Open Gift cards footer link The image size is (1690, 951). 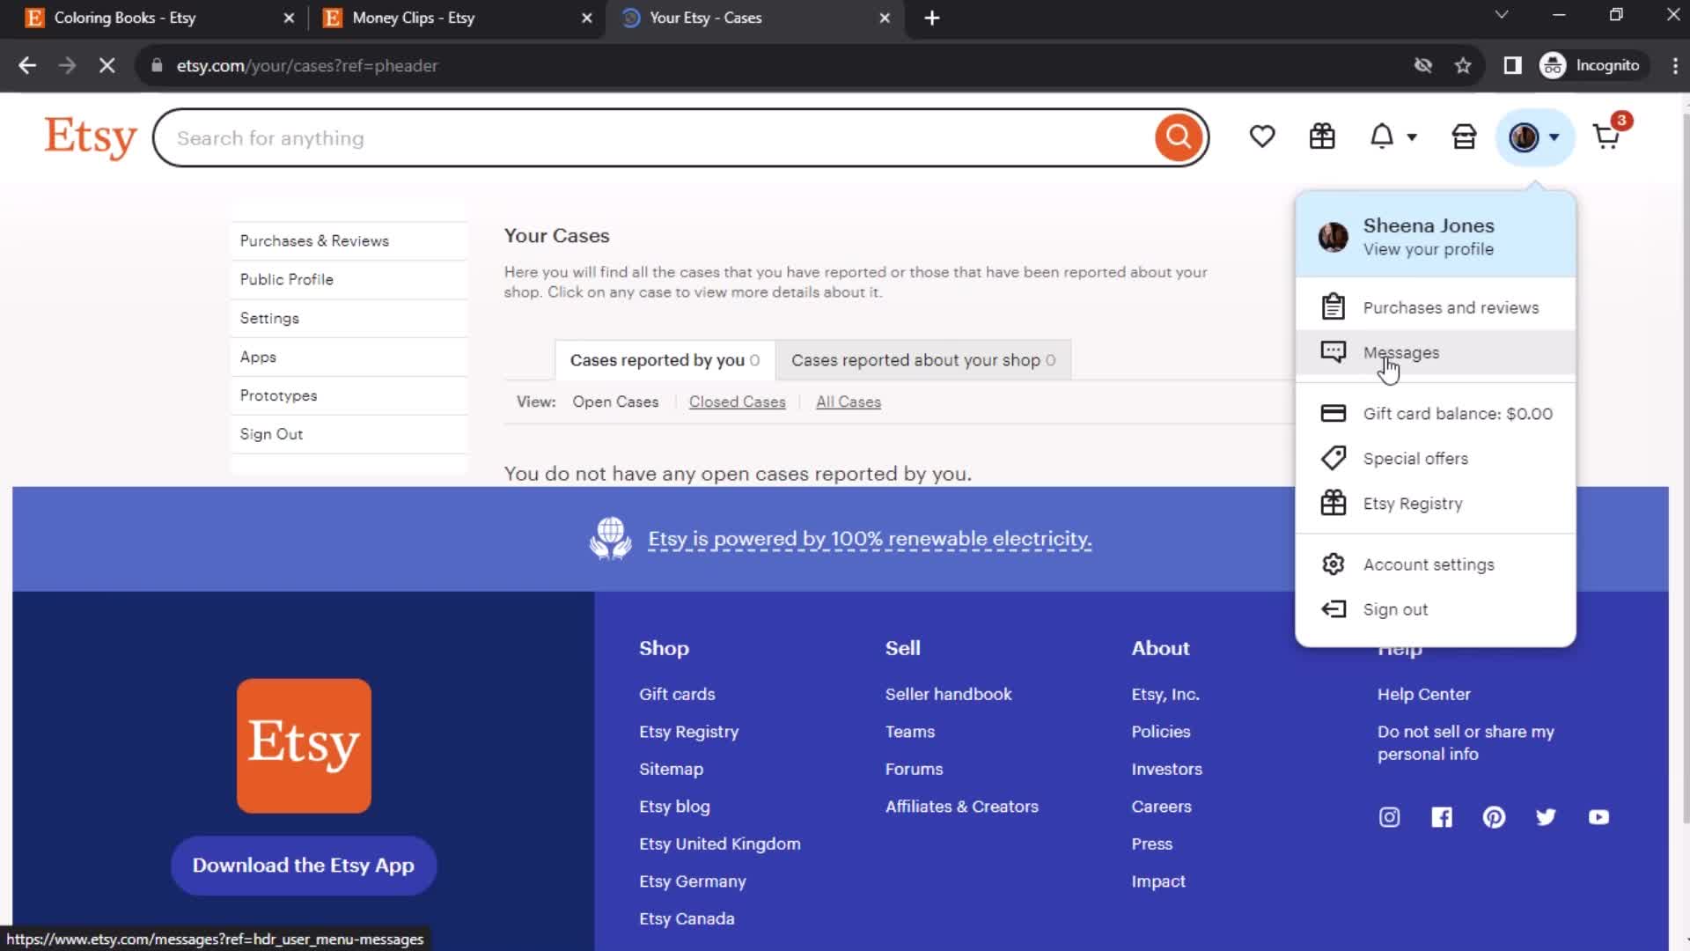[x=677, y=694]
